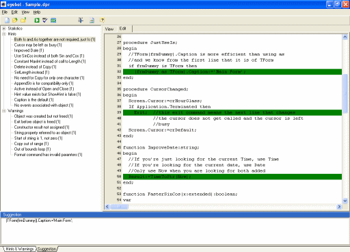Click the green run arrow icon

pyautogui.click(x=37, y=21)
